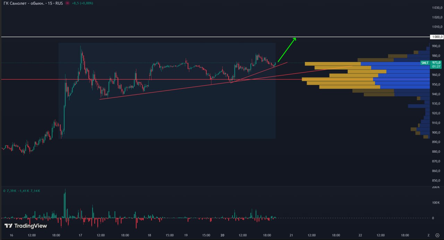Click the SMLT price label tag

(x=425, y=63)
